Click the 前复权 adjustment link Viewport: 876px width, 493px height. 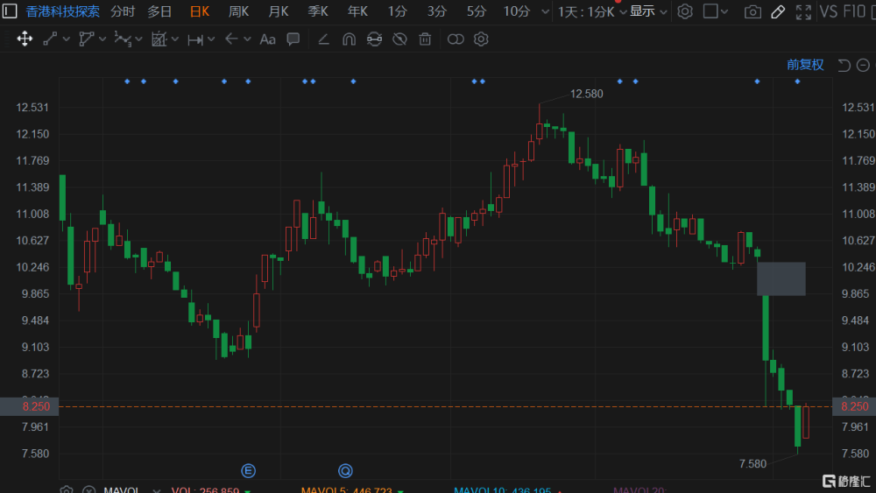click(805, 65)
